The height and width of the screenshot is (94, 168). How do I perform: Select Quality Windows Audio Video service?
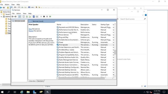coord(85,57)
